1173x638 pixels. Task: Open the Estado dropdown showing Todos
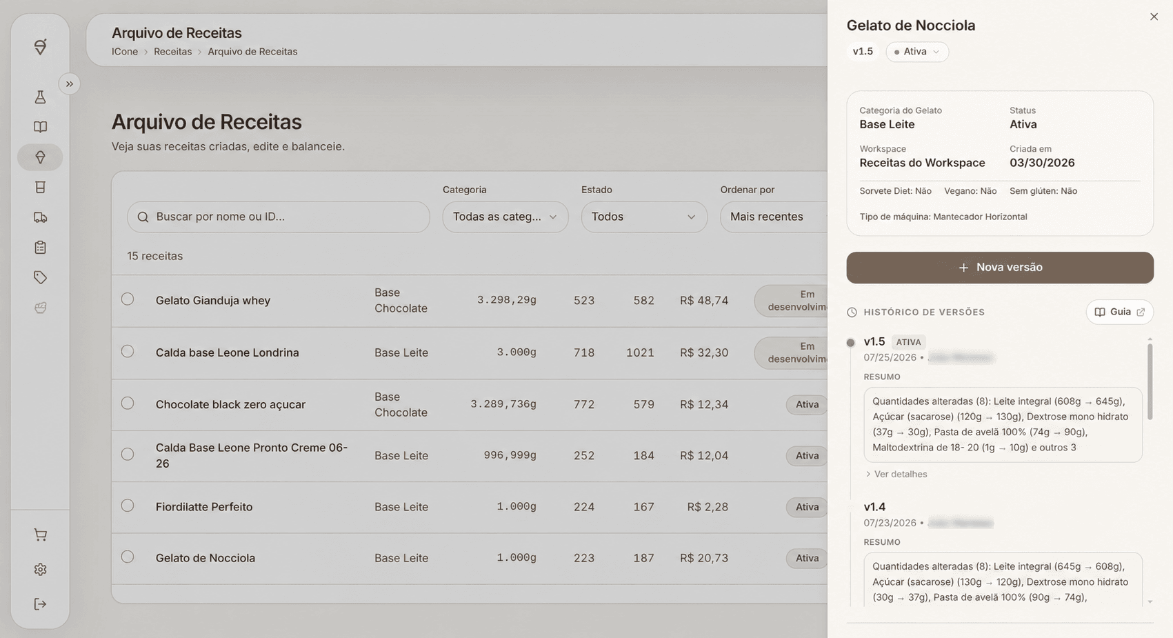point(644,217)
